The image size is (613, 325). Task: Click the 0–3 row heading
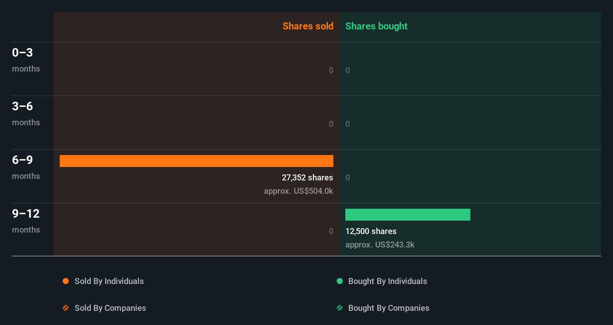(22, 53)
